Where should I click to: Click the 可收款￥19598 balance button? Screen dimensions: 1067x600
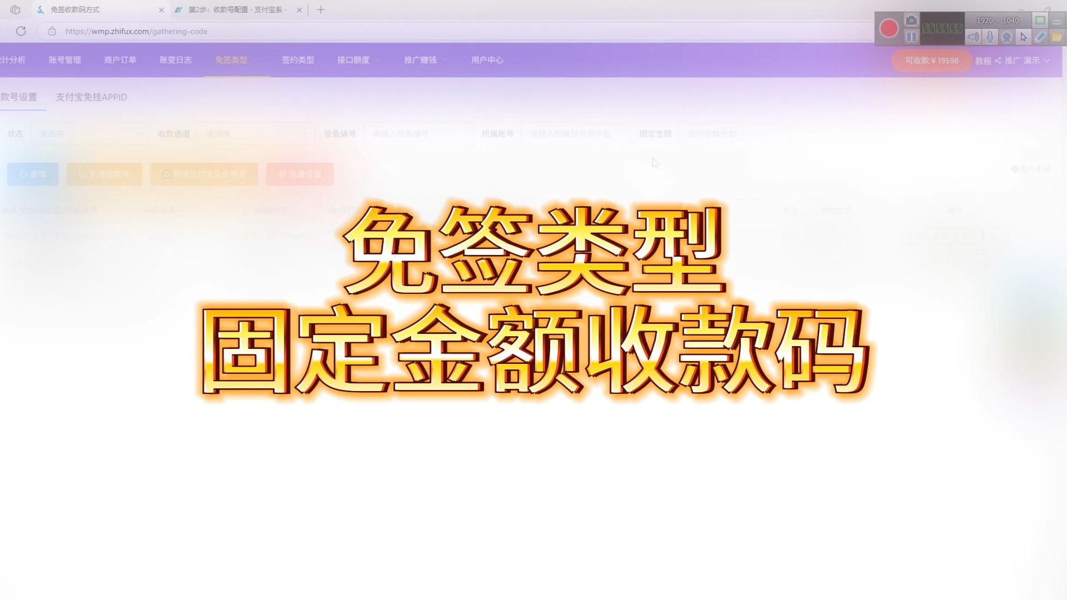[931, 61]
